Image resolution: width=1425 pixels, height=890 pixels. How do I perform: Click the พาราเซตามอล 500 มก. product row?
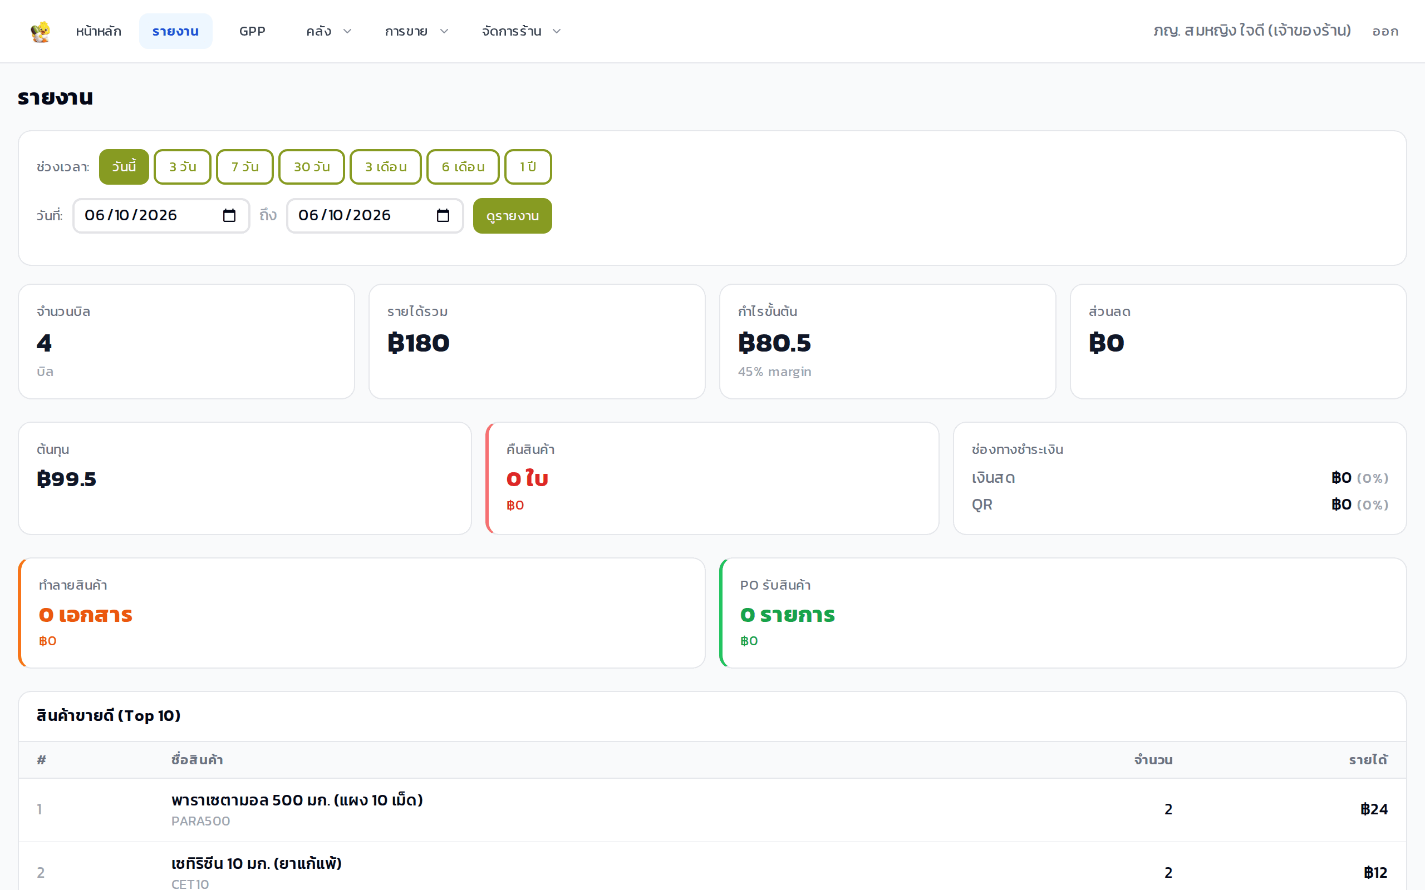(712, 809)
